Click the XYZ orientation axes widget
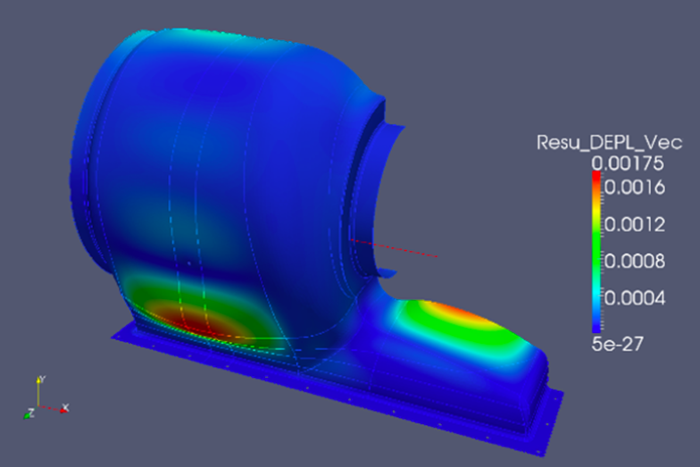The height and width of the screenshot is (467, 700). coord(46,398)
